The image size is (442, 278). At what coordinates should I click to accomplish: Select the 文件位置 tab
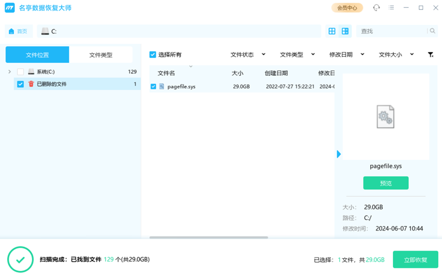tap(37, 55)
